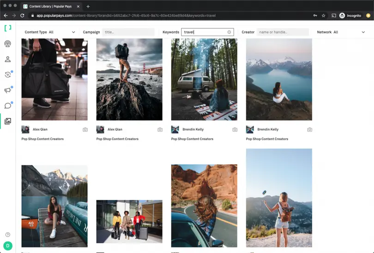Image resolution: width=374 pixels, height=253 pixels.
Task: Open the help question mark icon
Action: click(7, 235)
